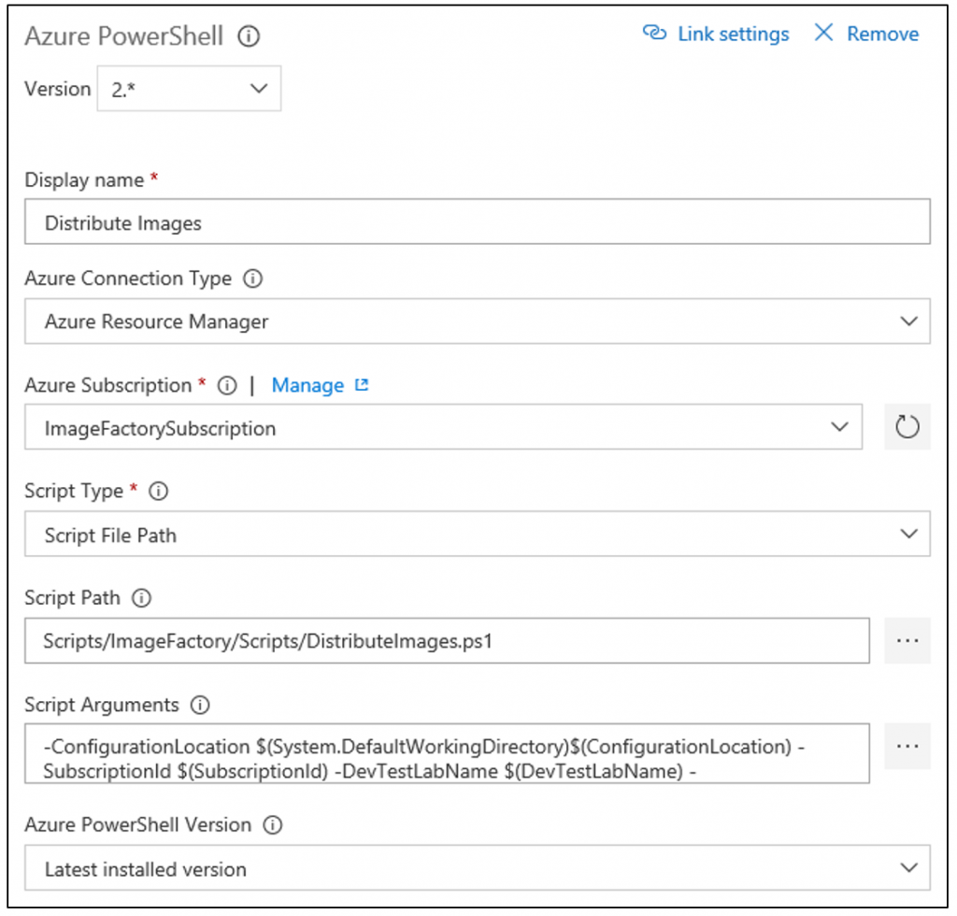Click the Azure PowerShell Version label
Screen dimensions: 957x916
click(138, 825)
